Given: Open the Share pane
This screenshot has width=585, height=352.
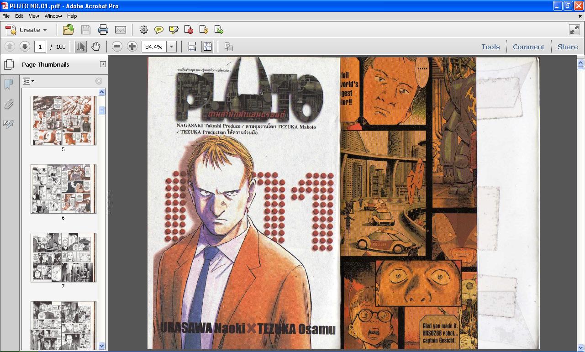Looking at the screenshot, I should coord(568,47).
